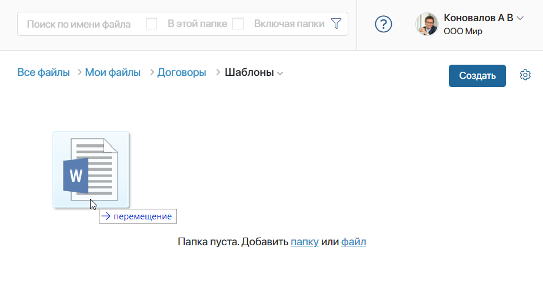Click the 'ООО Мир' company name
Screen dimensions: 543x297
(462, 31)
